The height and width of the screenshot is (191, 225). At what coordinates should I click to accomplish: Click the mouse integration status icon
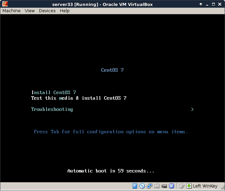pyautogui.click(x=182, y=186)
